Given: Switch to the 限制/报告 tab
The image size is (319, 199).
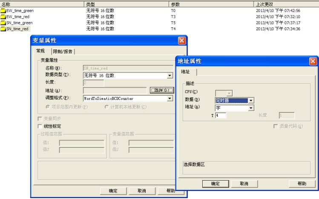Looking at the screenshot, I should point(63,52).
